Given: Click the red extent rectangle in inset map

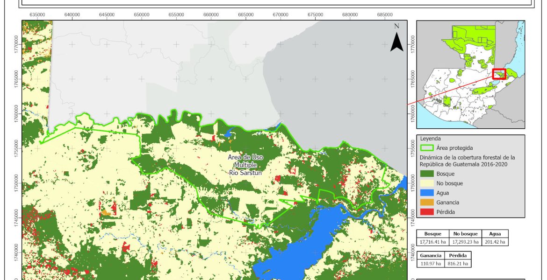Looking at the screenshot, I should pos(499,74).
